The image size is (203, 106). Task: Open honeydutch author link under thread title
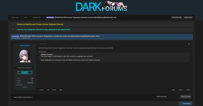(17, 38)
